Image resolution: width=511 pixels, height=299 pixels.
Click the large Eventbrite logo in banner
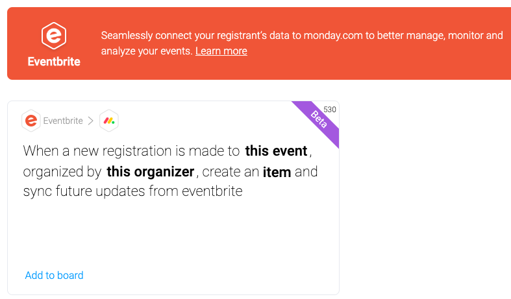pyautogui.click(x=54, y=36)
